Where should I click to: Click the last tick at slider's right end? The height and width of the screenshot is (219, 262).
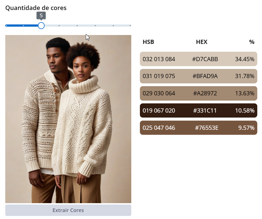(x=130, y=26)
